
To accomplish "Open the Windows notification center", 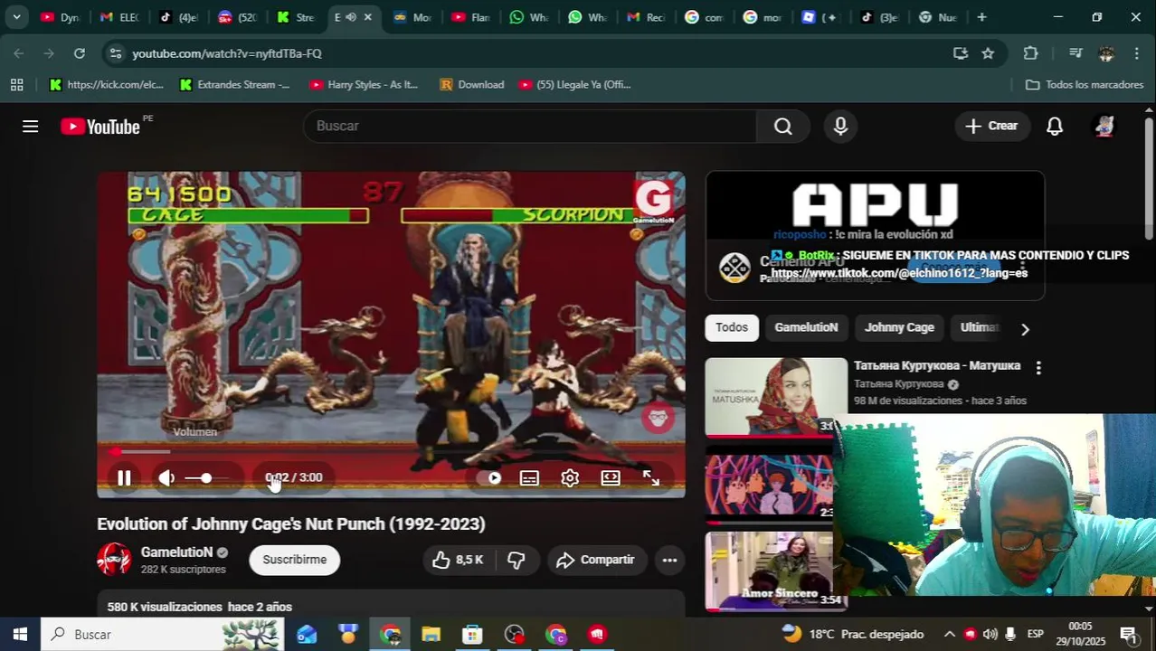I will (x=1128, y=634).
